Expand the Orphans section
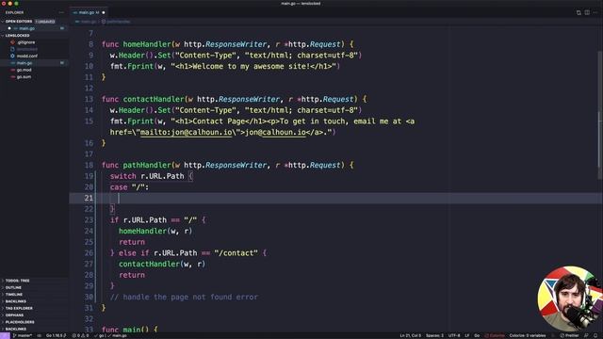The width and height of the screenshot is (603, 339). tap(35, 315)
